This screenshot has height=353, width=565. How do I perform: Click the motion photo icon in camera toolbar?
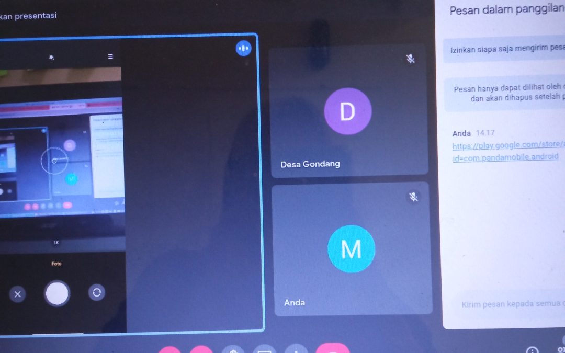(51, 56)
